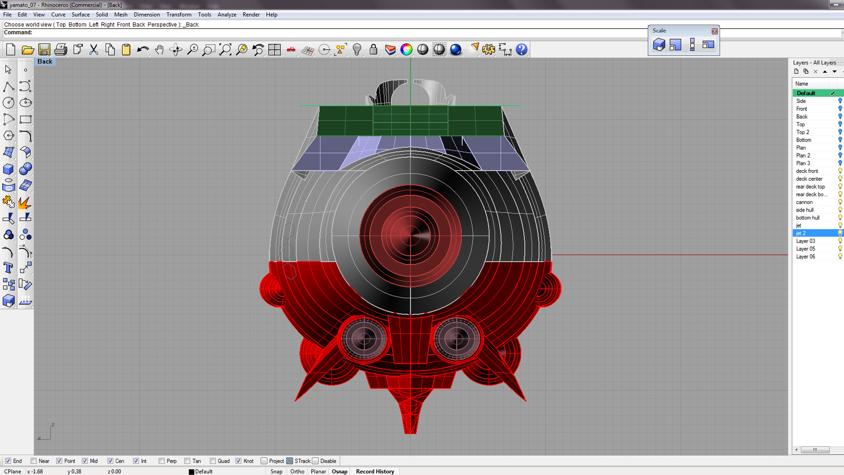
Task: Click the black Default layer color swatch
Action: pos(191,472)
